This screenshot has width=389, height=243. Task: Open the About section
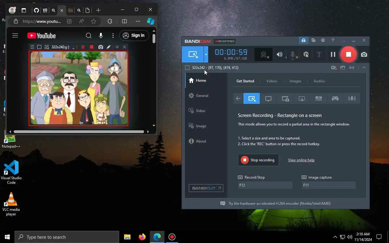tap(206, 141)
